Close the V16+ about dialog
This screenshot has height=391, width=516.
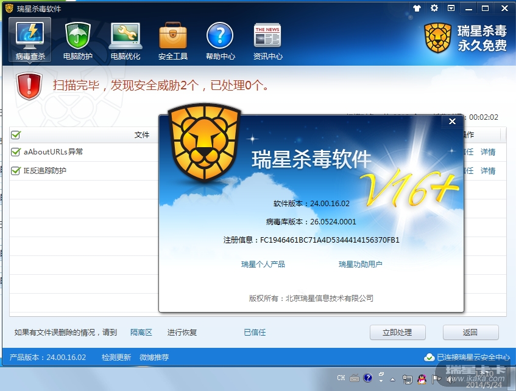452,121
